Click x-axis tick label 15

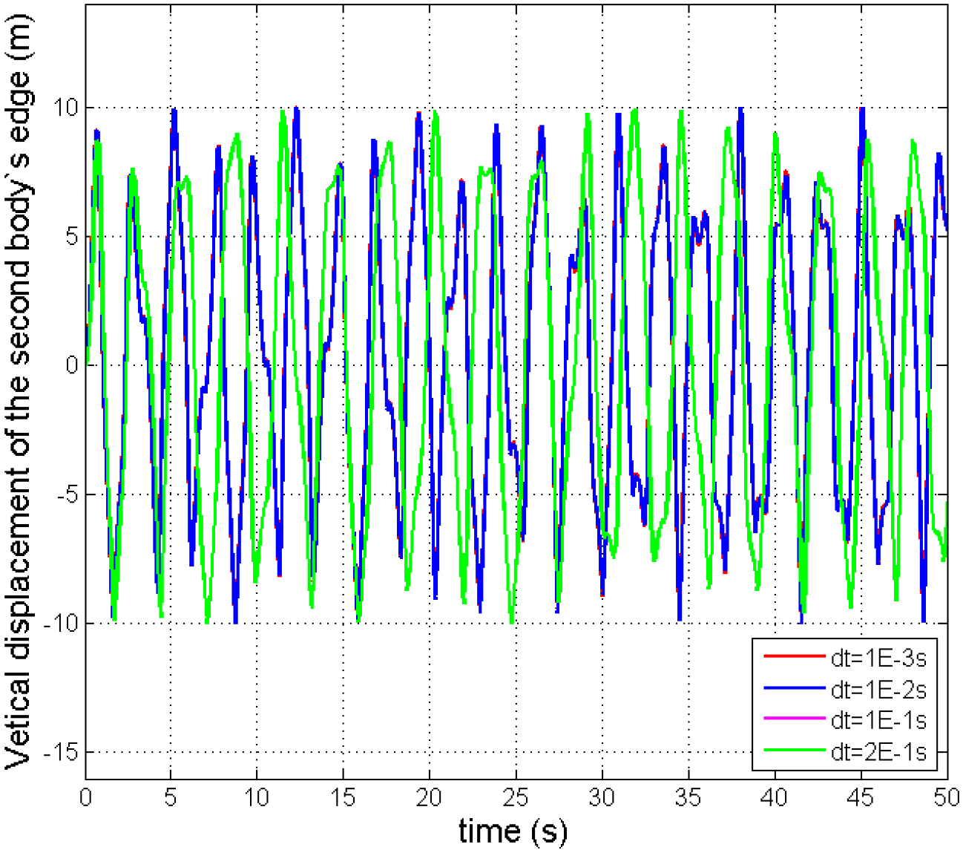(343, 798)
